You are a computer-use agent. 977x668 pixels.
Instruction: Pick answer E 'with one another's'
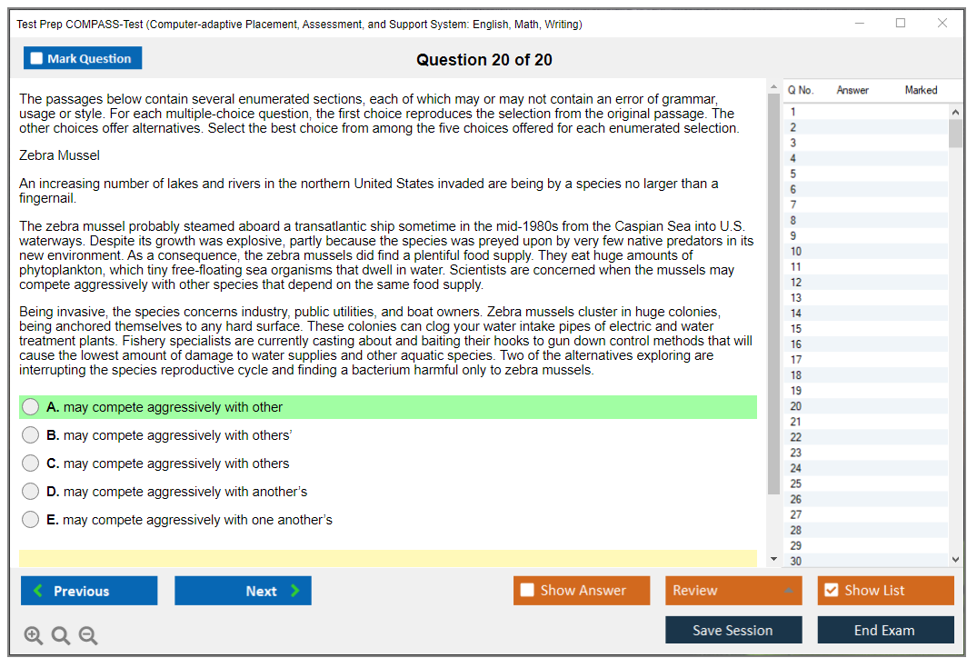[31, 520]
